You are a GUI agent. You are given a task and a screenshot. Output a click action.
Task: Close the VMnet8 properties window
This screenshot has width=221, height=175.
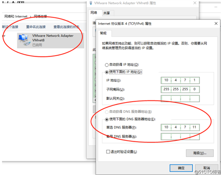tap(195, 3)
